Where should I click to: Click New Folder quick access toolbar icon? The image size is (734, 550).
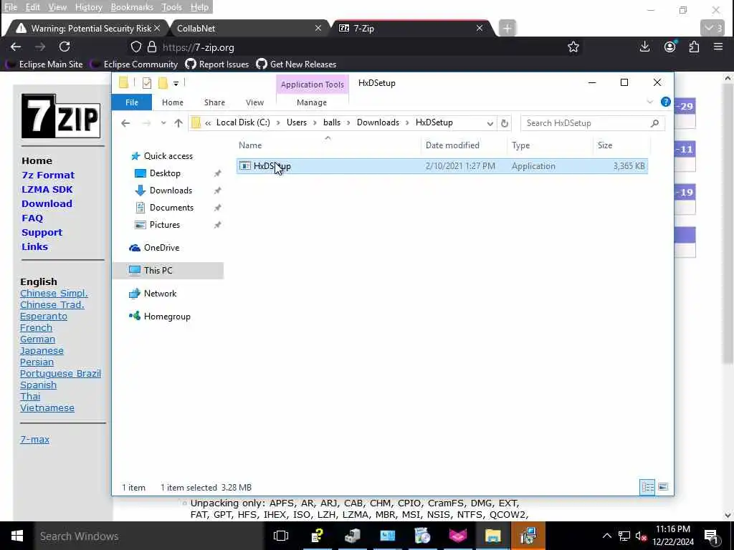pos(163,83)
